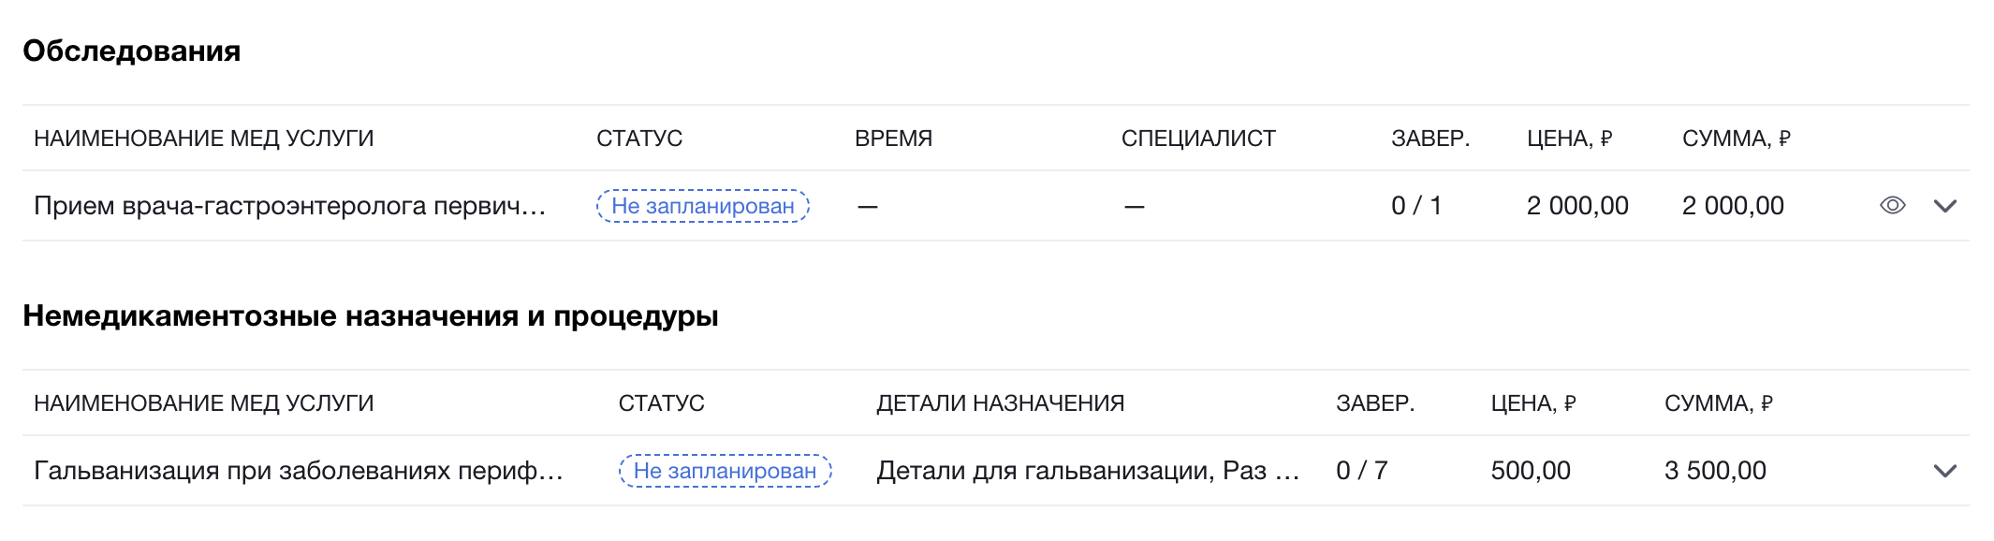Image resolution: width=1994 pixels, height=541 pixels.
Task: Click the Детали для гальванизации details text
Action: click(x=1087, y=471)
